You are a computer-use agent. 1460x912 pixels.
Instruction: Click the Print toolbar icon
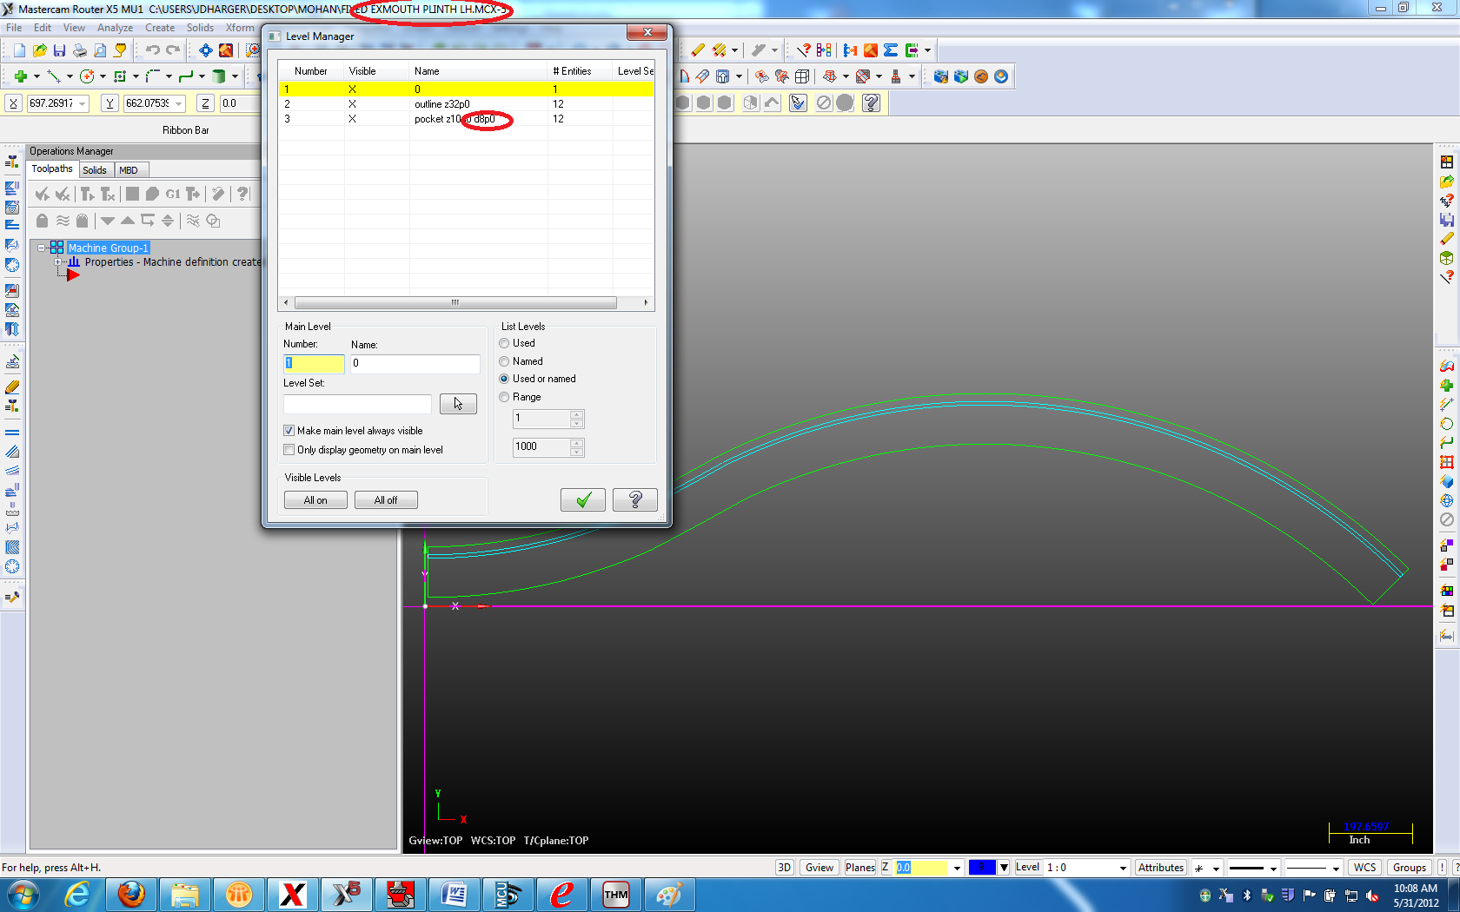pos(80,50)
